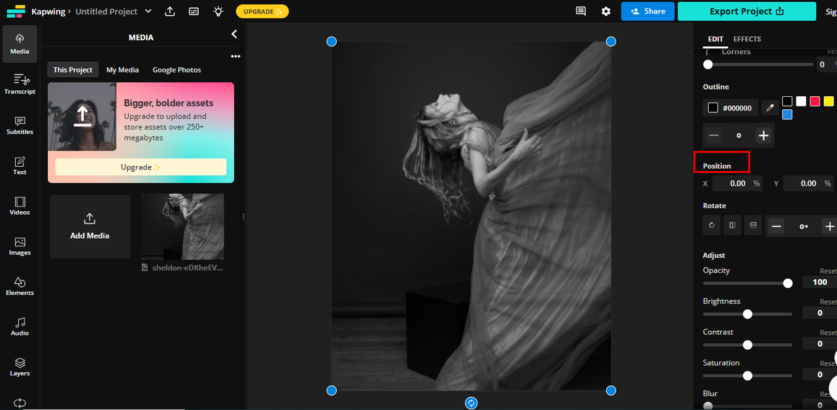The width and height of the screenshot is (837, 410).
Task: Open the comments icon
Action: pos(581,11)
